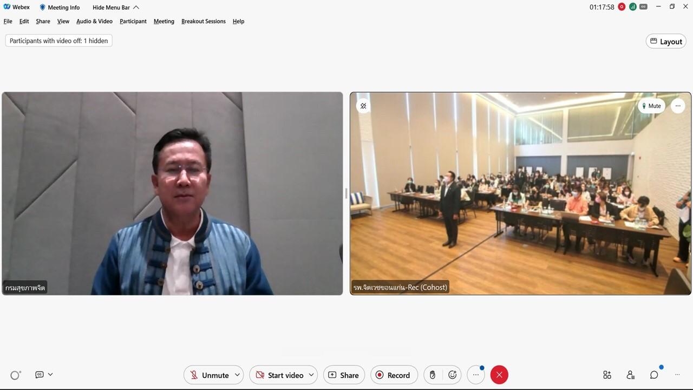Open the Breakout Sessions menu
The image size is (693, 390).
tap(203, 21)
